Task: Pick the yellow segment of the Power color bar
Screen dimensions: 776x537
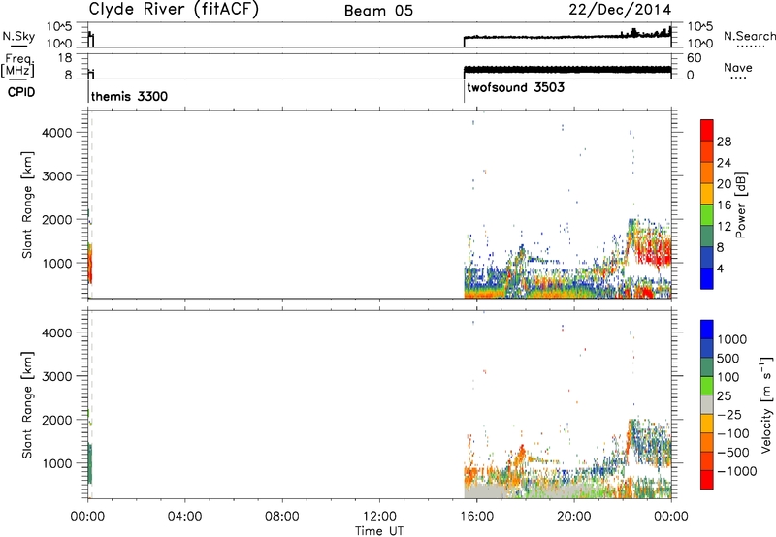Action: [x=707, y=193]
